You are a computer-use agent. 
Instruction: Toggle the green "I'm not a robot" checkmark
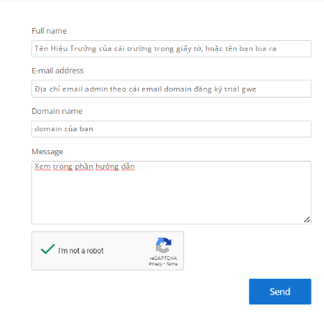pyautogui.click(x=48, y=249)
